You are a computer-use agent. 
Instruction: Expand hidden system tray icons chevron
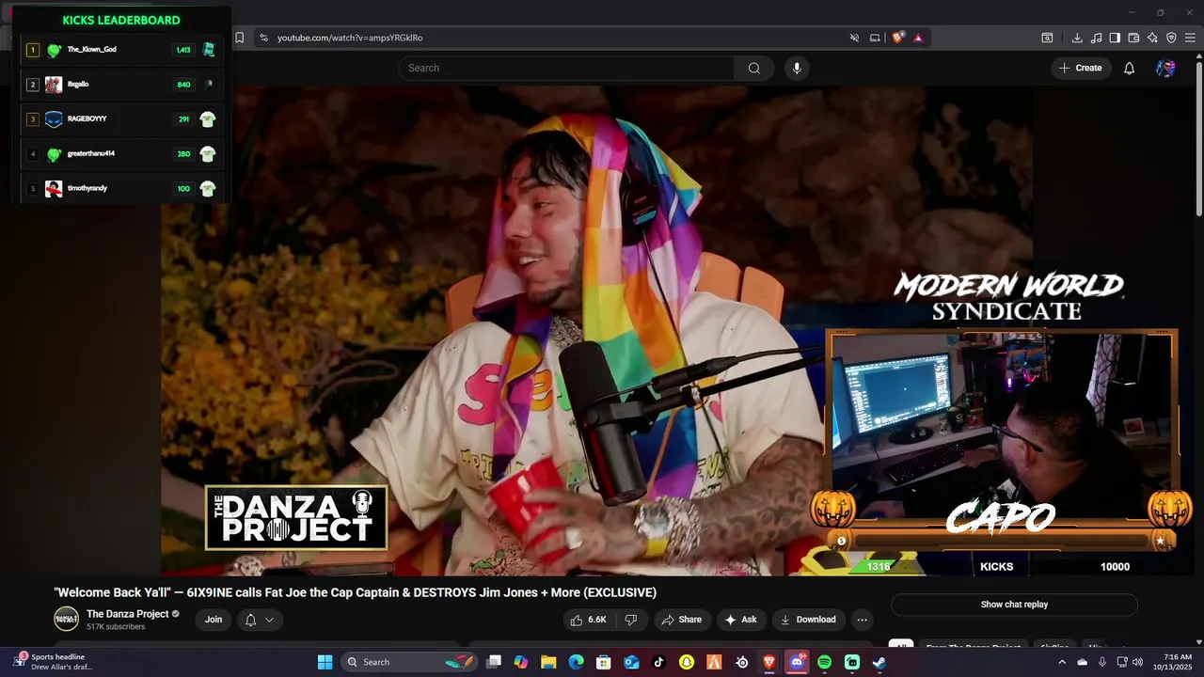click(x=1062, y=662)
